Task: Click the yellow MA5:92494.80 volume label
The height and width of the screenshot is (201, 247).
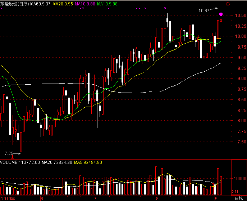Action: (x=88, y=162)
